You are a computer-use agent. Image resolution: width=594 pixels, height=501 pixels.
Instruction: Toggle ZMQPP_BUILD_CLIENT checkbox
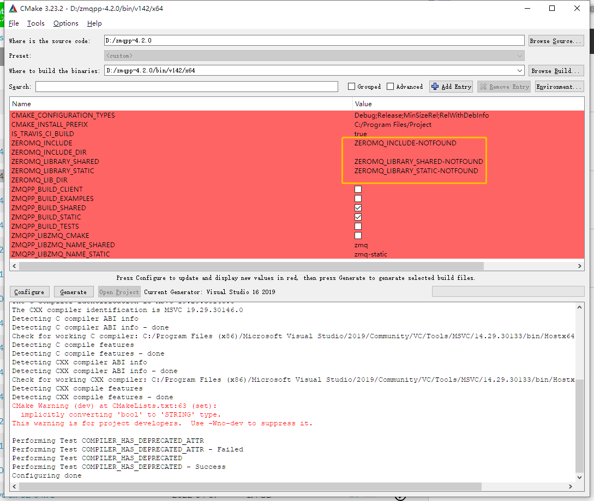coord(358,190)
